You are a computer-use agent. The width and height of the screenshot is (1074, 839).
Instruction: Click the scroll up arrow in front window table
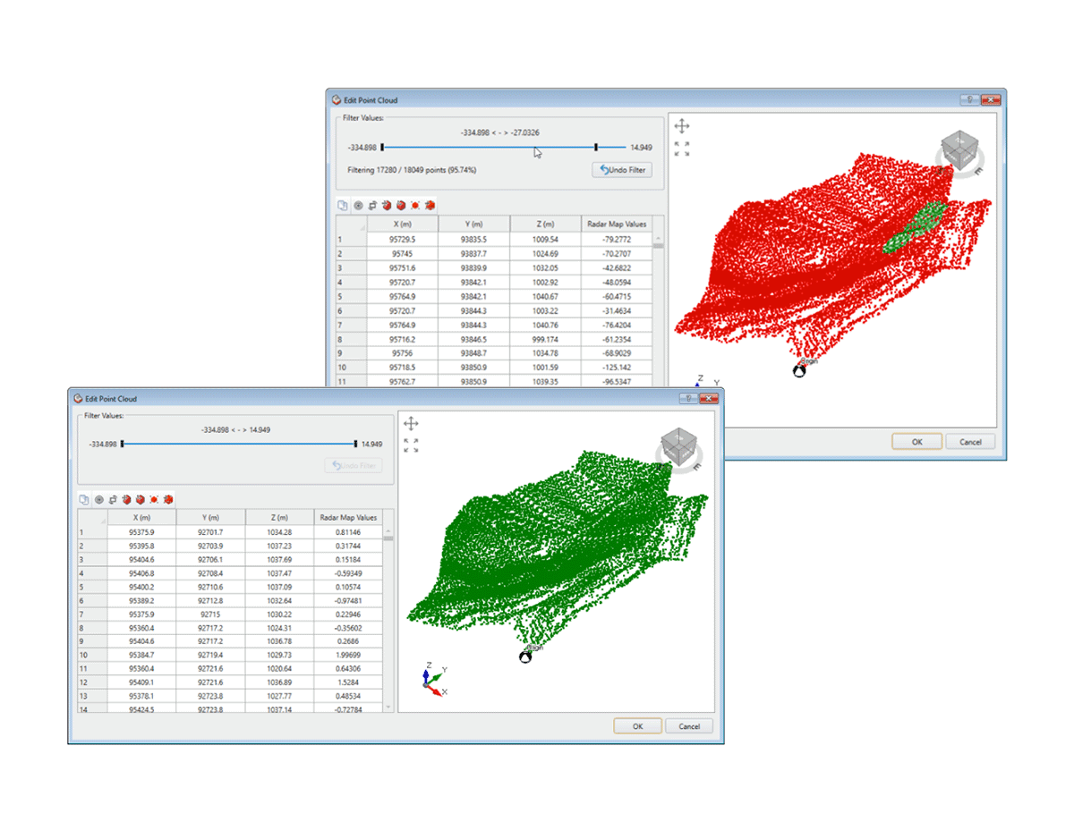pyautogui.click(x=388, y=530)
